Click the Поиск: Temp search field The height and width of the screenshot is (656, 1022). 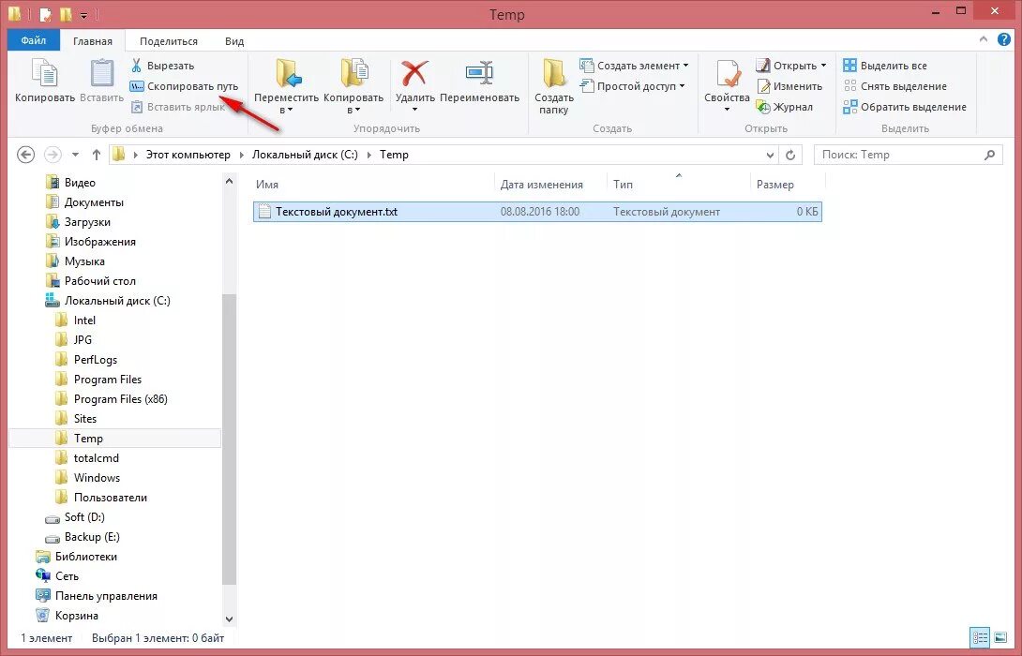[x=908, y=155]
